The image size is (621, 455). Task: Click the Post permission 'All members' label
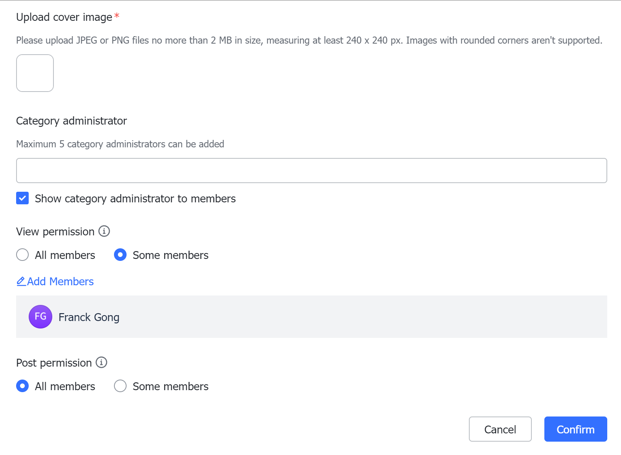65,386
